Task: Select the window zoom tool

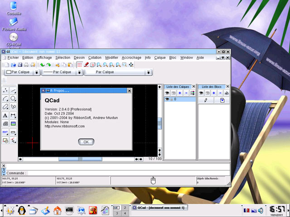Action: coord(125,65)
